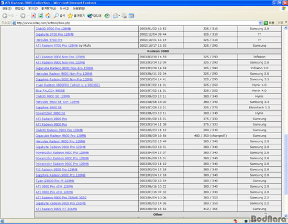Open Yuan Radeon 9800PRO link
Screen dimensions: 288x224
click(68, 85)
